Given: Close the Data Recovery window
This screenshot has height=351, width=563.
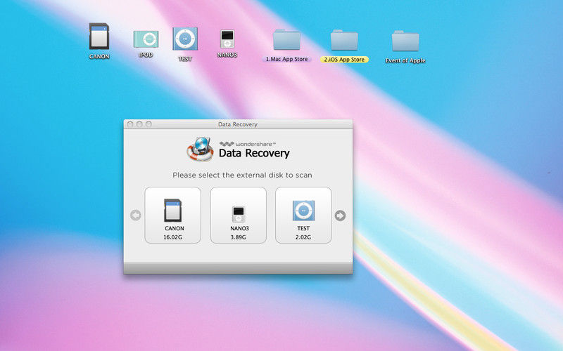Looking at the screenshot, I should pyautogui.click(x=130, y=124).
